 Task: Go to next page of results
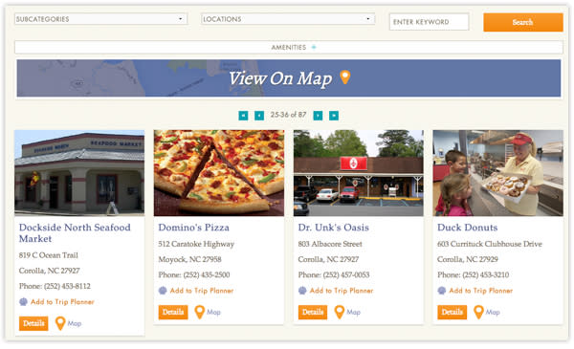pyautogui.click(x=318, y=116)
